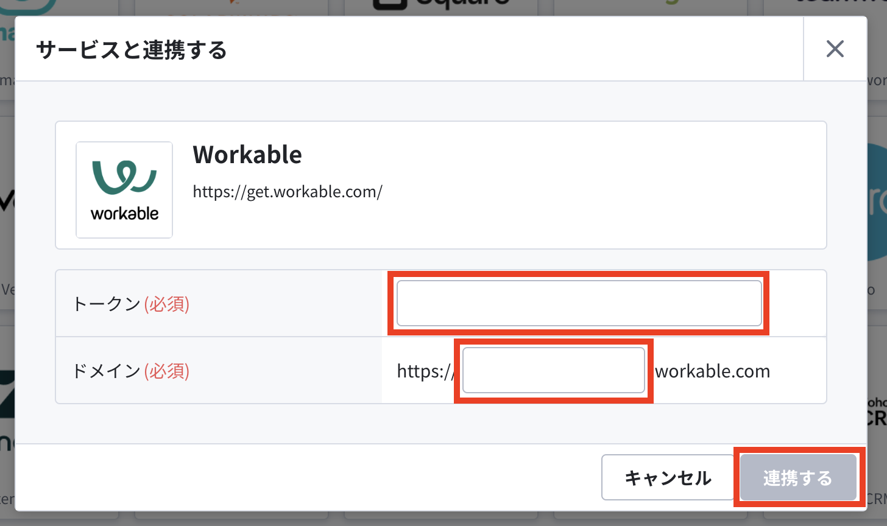Click the https:// prefix before domain field
Viewport: 887px width, 526px height.
[426, 371]
